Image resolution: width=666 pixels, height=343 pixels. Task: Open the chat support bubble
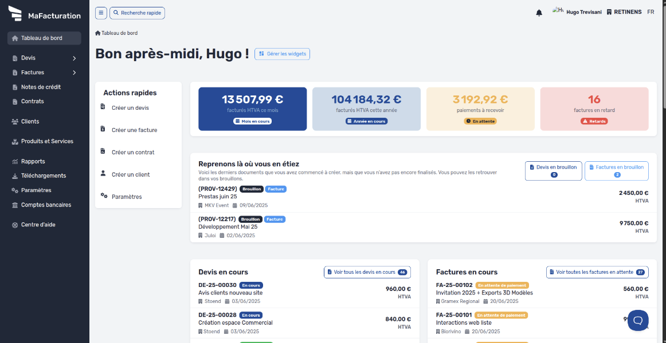(x=638, y=321)
